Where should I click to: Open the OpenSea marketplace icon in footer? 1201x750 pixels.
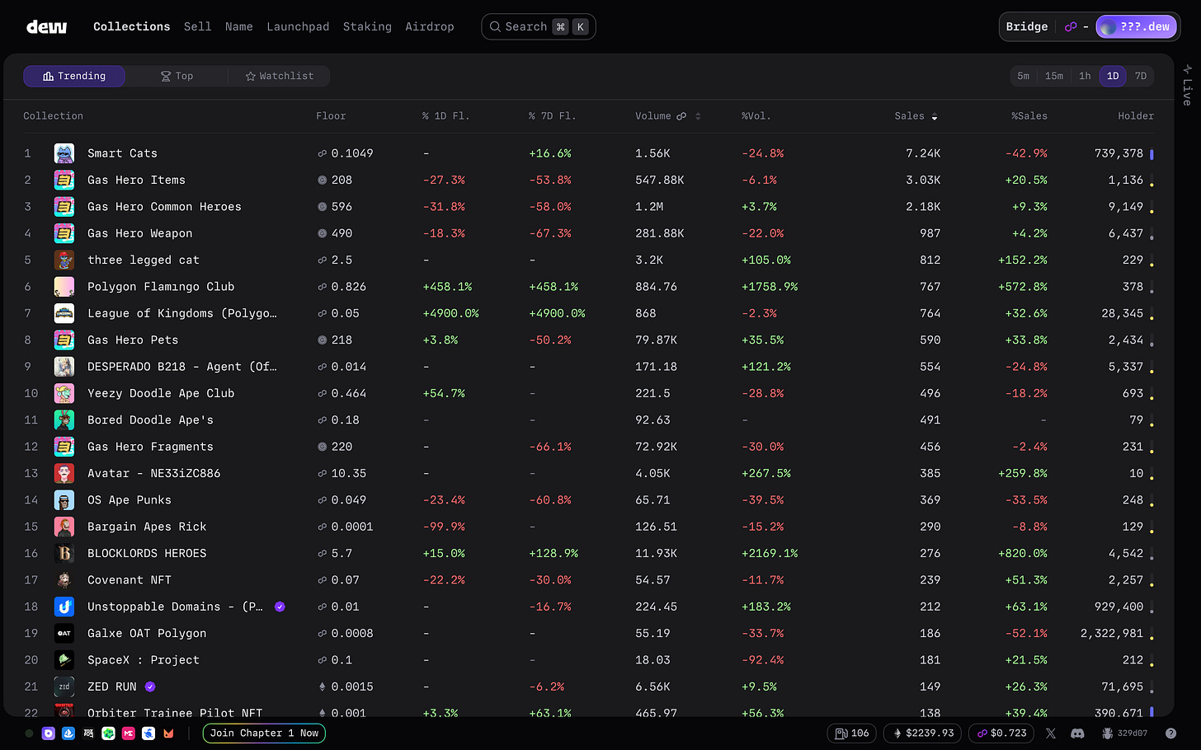click(x=68, y=734)
